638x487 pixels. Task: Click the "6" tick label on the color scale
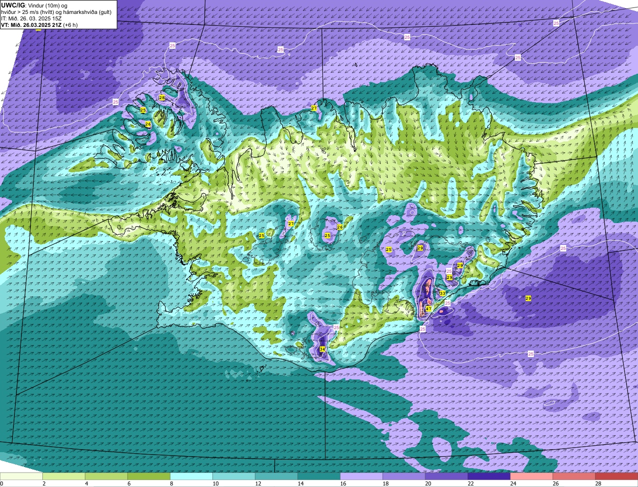pyautogui.click(x=129, y=484)
